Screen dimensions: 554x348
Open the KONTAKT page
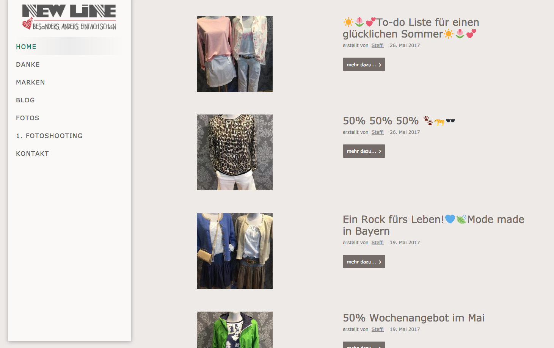pyautogui.click(x=32, y=154)
